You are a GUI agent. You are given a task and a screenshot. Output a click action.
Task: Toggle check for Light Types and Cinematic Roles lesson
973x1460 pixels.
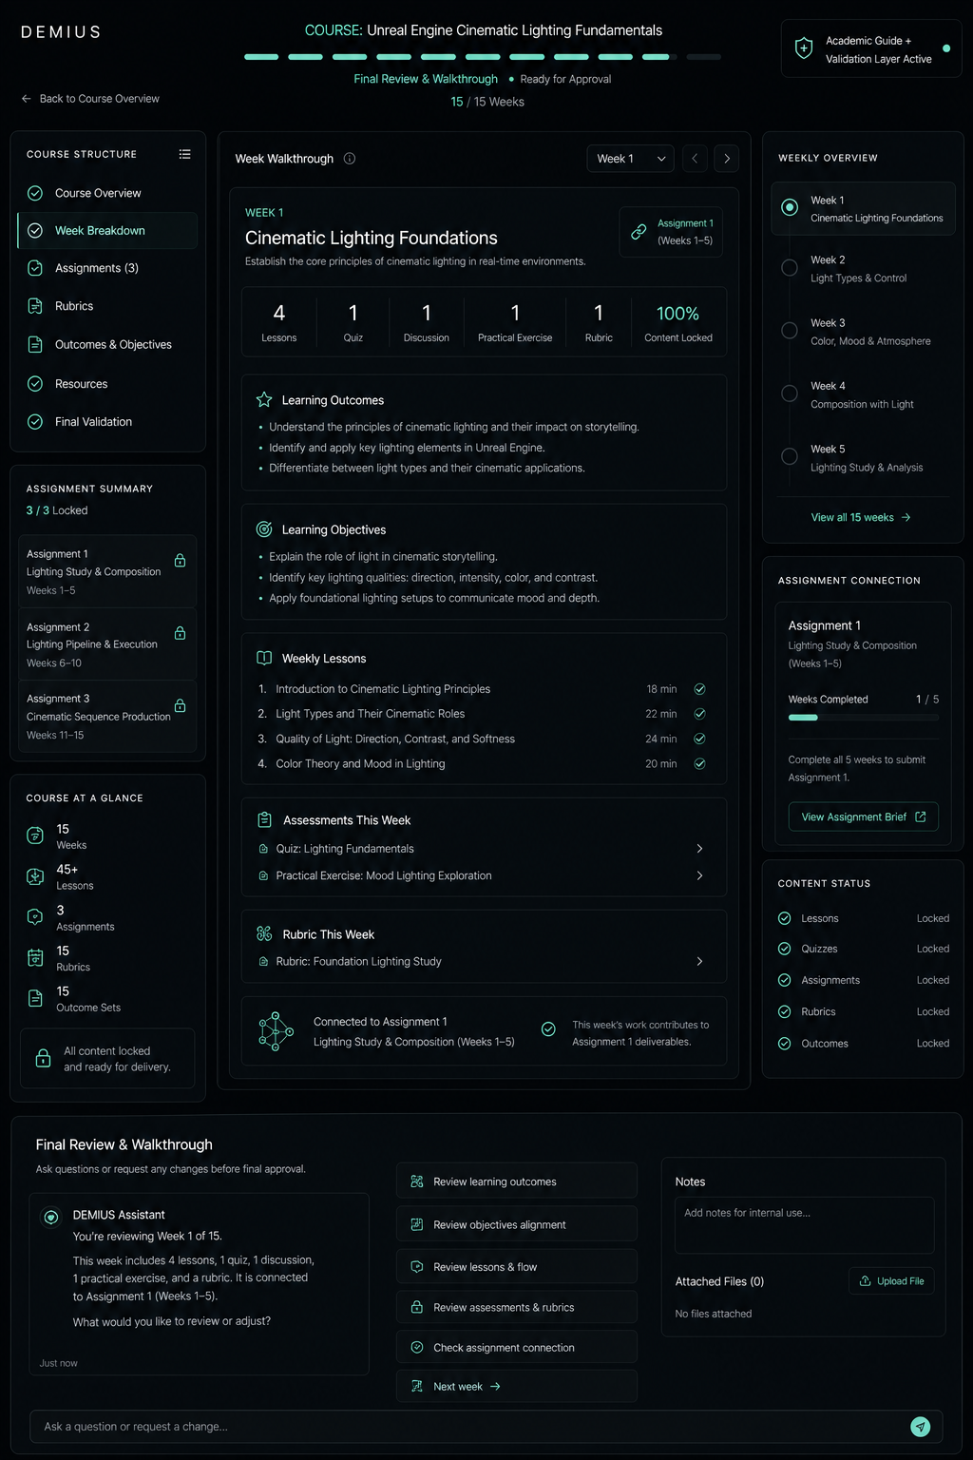[699, 714]
